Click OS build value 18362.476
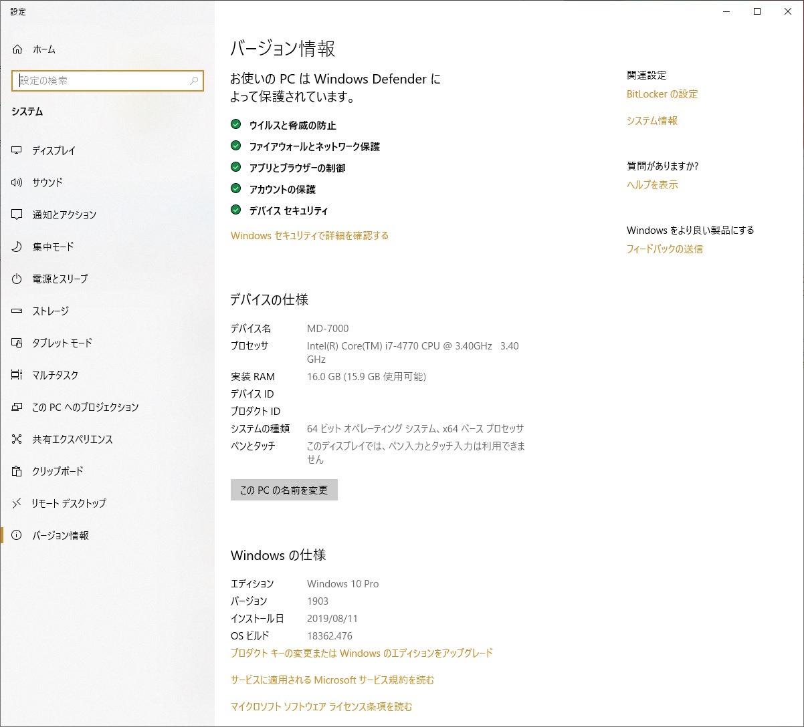804x727 pixels. (x=330, y=636)
